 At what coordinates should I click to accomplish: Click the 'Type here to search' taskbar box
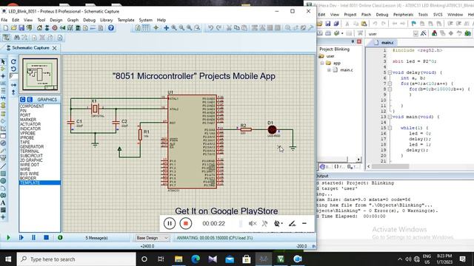coord(76,259)
